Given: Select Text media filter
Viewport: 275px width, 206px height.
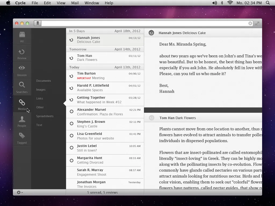Looking at the screenshot, I should (x=39, y=125).
